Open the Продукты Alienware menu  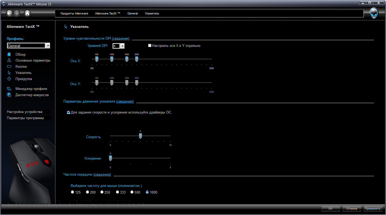pyautogui.click(x=74, y=13)
